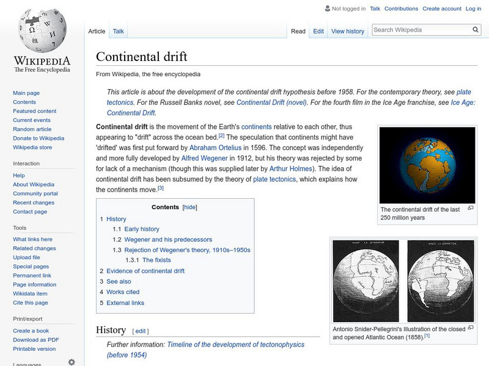
Task: Open Special pages
Action: pyautogui.click(x=31, y=266)
